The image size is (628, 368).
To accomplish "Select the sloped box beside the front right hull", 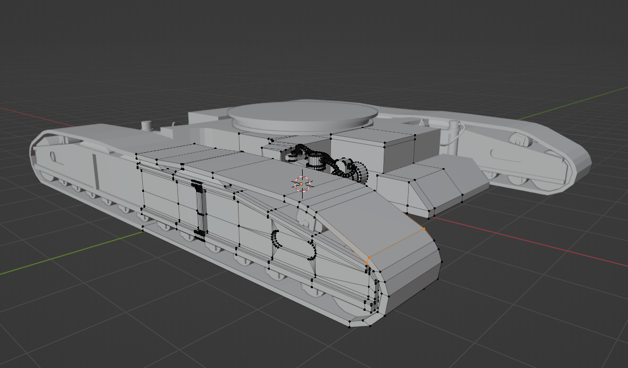I will 432,186.
